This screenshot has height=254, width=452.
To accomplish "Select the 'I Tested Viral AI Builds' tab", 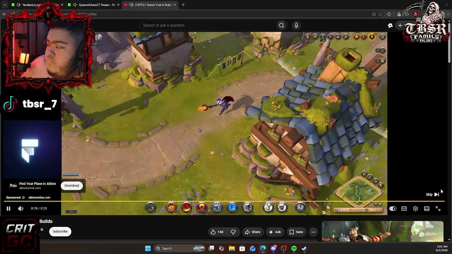I will click(150, 5).
